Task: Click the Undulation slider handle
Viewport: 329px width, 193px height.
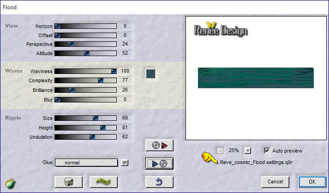Action: pos(92,137)
